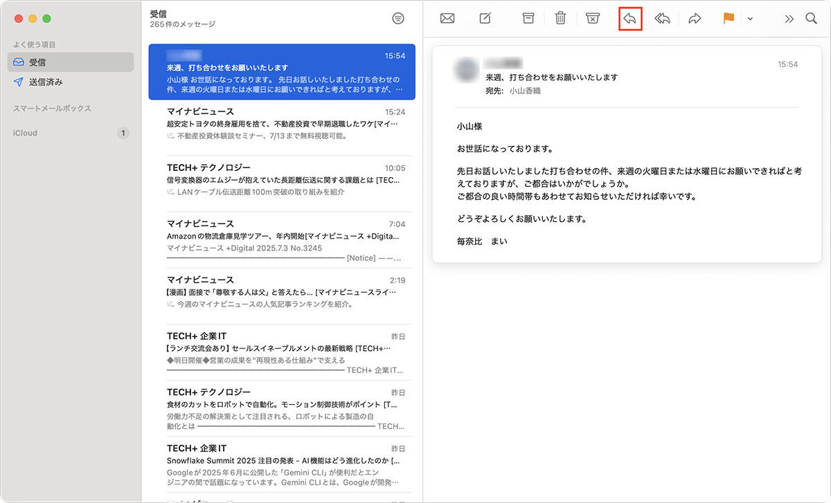Forward the message with the right arrow icon
Screen dimensions: 831x503
coord(695,19)
